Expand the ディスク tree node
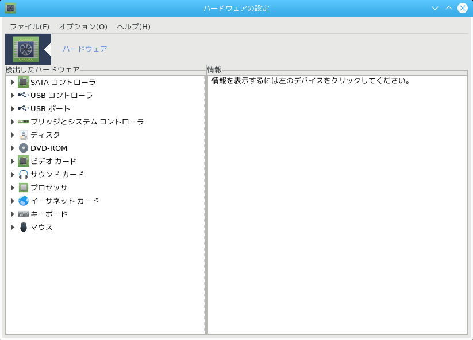 pos(13,135)
